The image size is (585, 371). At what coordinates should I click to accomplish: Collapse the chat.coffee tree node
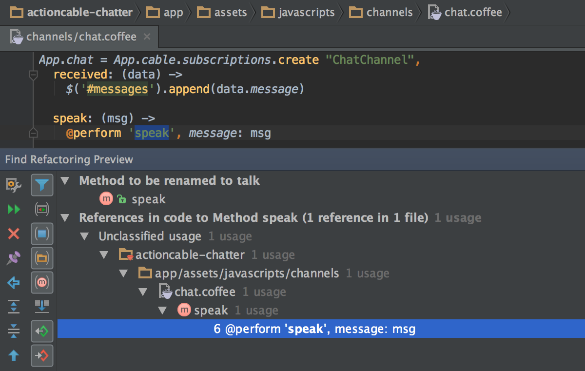coord(143,292)
